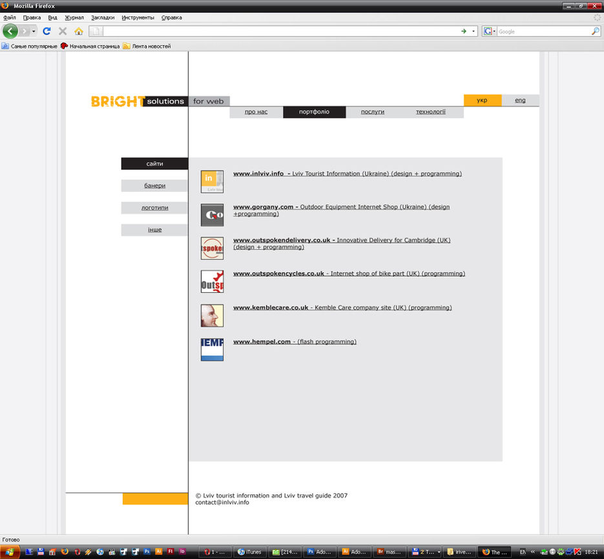
Task: Click the Windows Start button
Action: (x=10, y=552)
